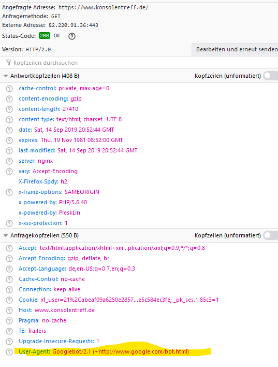This screenshot has height=367, width=278.
Task: Click the GET request method value
Action: [55, 17]
